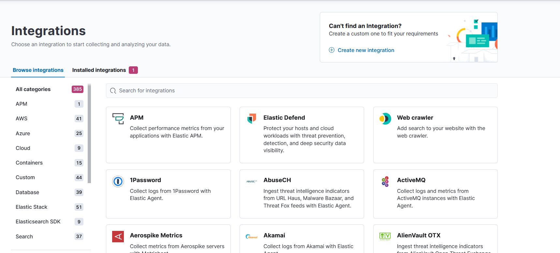Filter by the Containers category

click(29, 163)
